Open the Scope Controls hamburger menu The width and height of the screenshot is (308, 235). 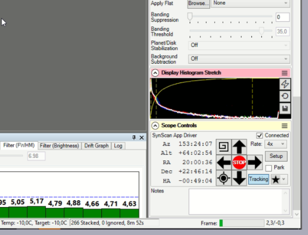coord(285,126)
